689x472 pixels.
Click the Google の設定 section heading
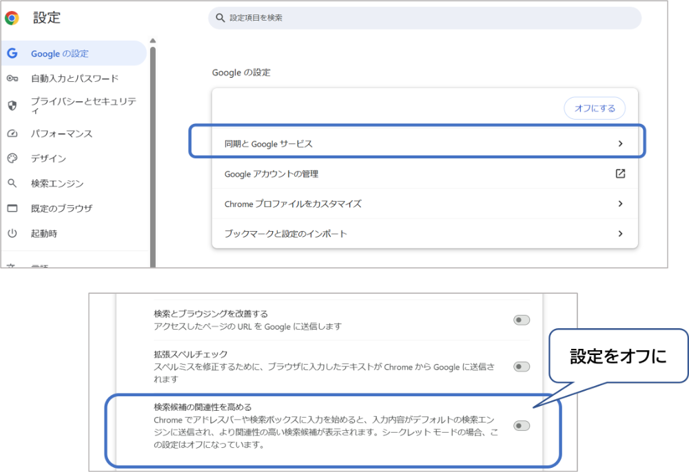[x=241, y=72]
